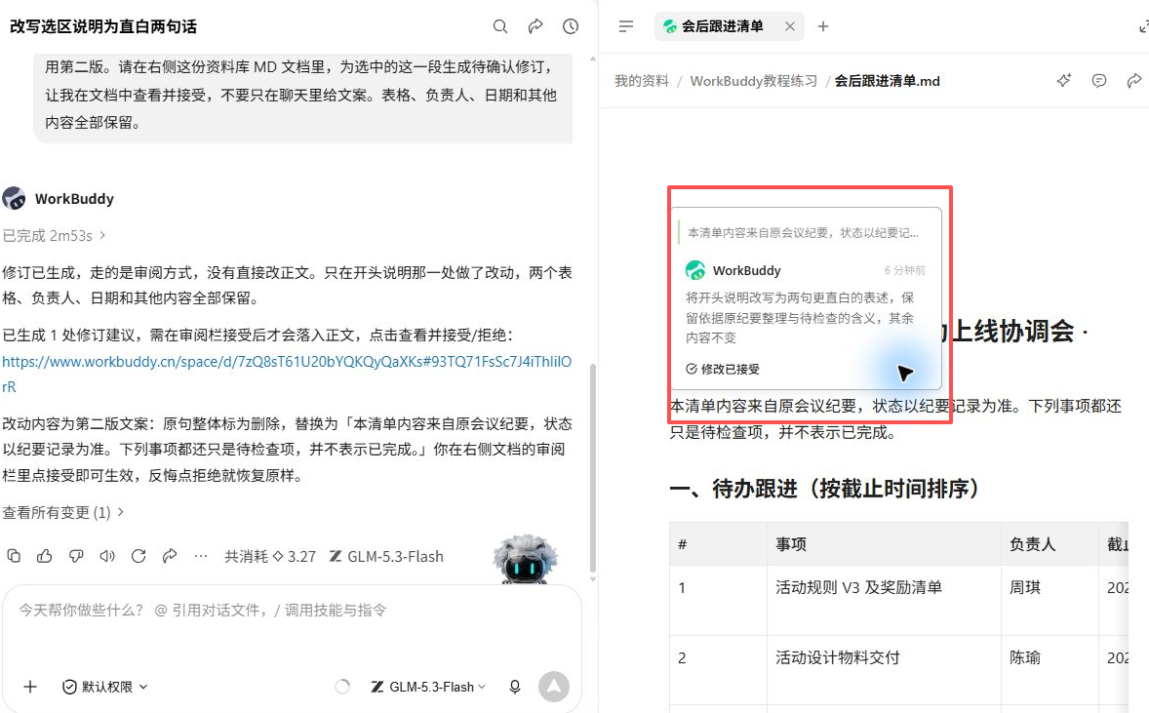
Task: Add a new document tab
Action: pos(823,26)
